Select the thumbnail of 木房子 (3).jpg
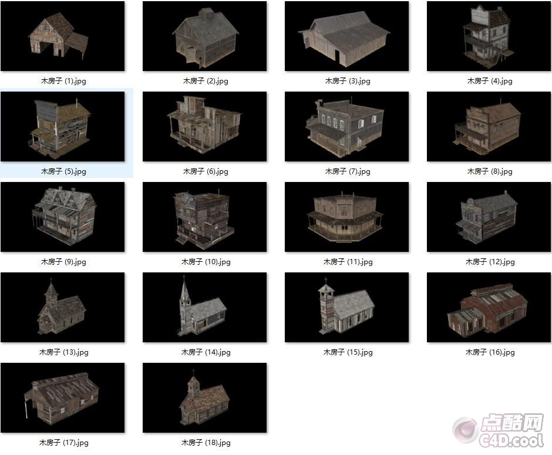The width and height of the screenshot is (552, 455). (346, 36)
